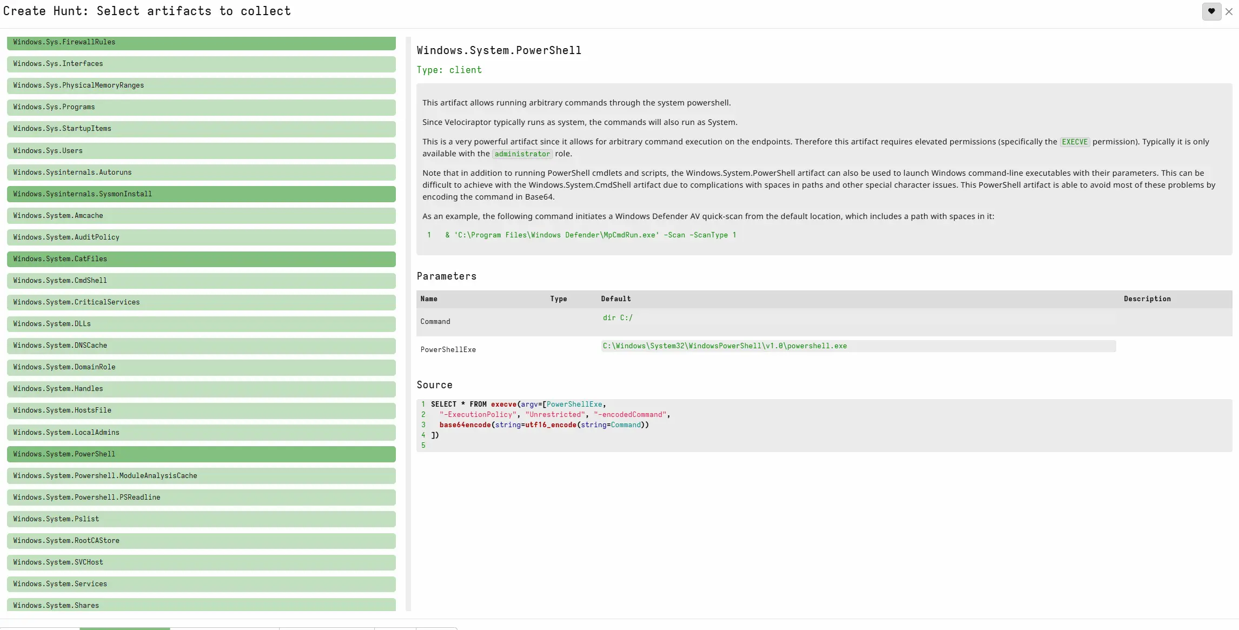This screenshot has height=630, width=1239.
Task: Click the 'Create Hunt: Select artifacts' title
Action: coord(147,11)
